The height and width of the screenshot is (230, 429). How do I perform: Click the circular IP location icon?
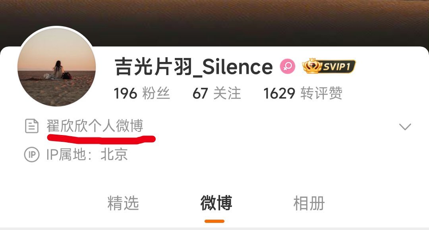coord(32,155)
